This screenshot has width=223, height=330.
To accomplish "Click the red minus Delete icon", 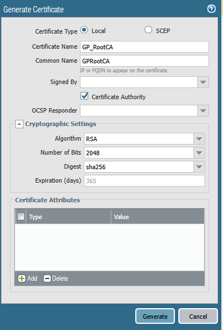I will click(x=47, y=278).
